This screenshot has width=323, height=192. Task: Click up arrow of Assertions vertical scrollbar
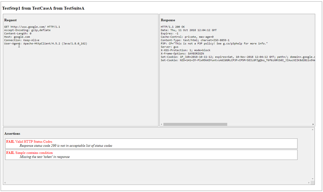(x=313, y=130)
